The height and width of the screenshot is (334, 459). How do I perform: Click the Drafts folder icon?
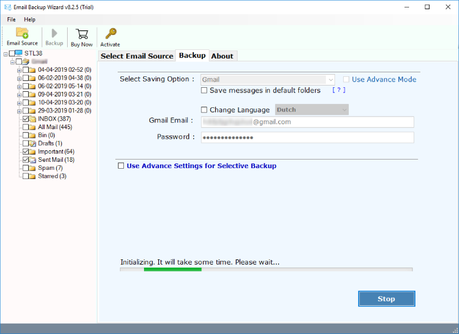coord(33,143)
